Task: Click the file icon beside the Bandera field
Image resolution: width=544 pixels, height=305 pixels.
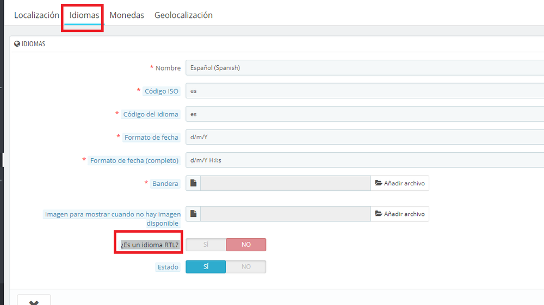Action: click(x=193, y=184)
